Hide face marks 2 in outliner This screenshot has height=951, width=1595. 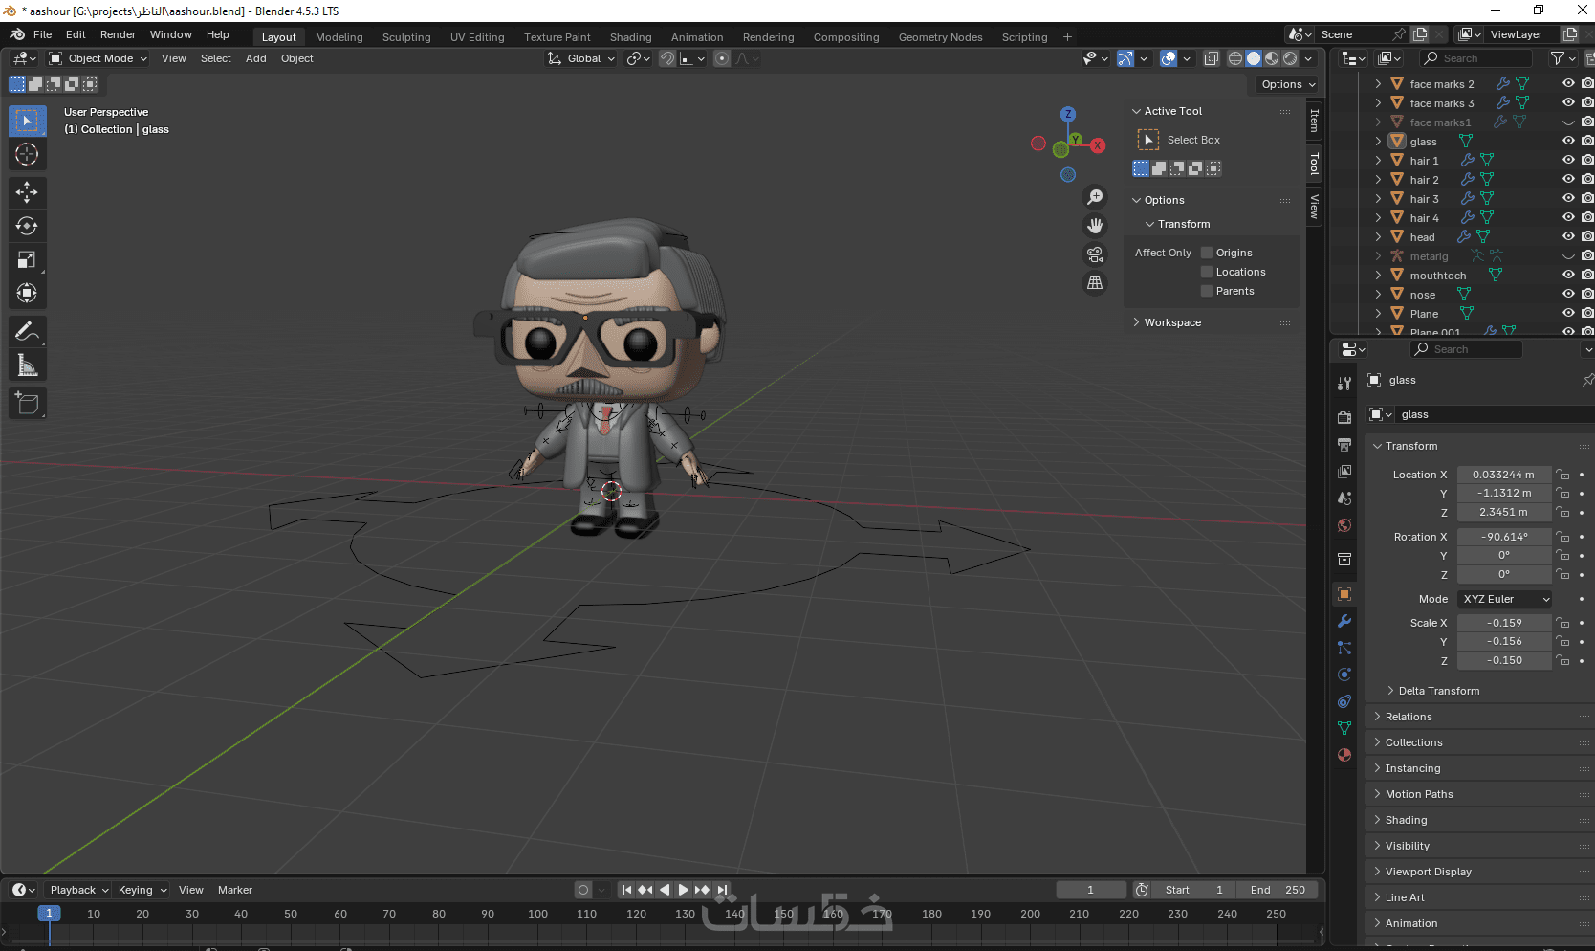(1568, 84)
